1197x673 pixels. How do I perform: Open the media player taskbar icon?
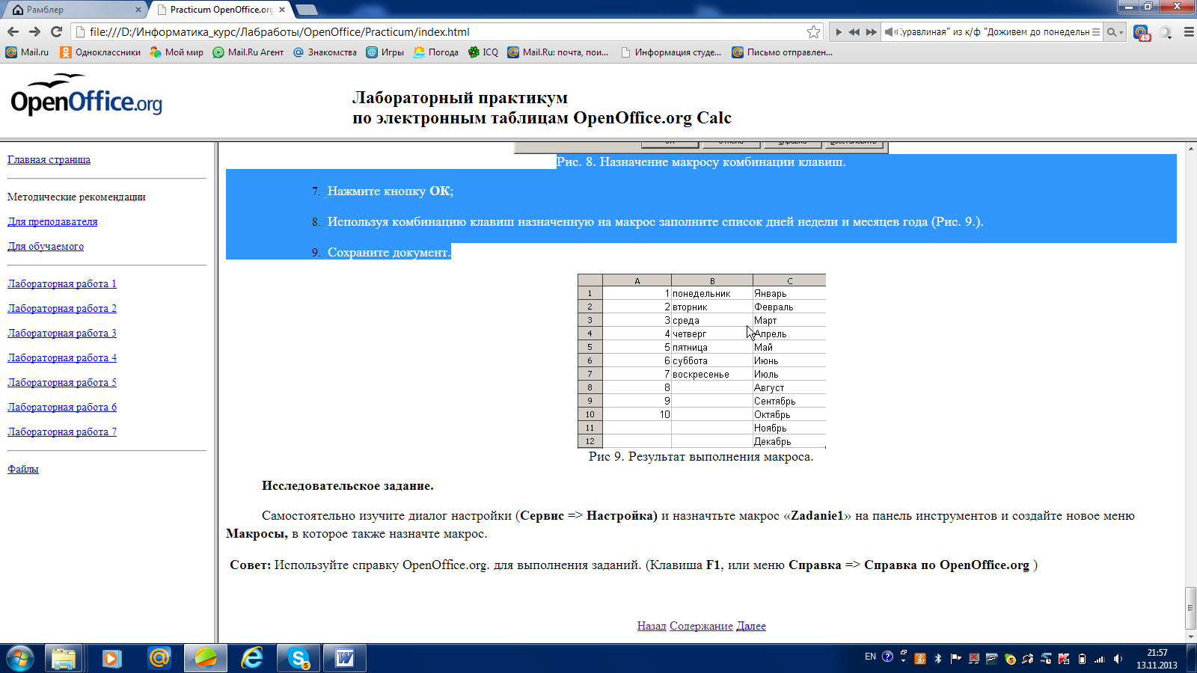coord(111,659)
